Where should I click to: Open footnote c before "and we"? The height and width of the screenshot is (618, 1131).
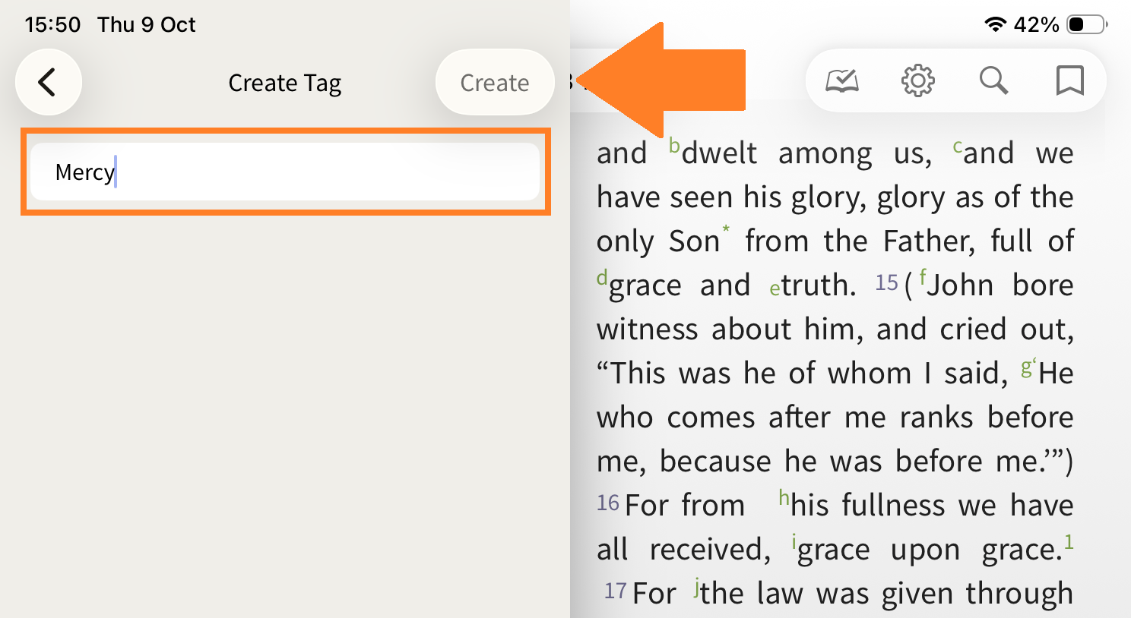958,145
